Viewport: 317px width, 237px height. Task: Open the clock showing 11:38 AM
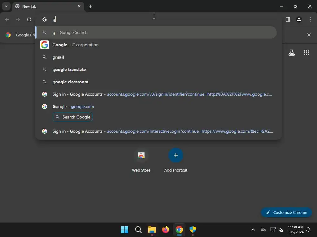click(x=296, y=230)
